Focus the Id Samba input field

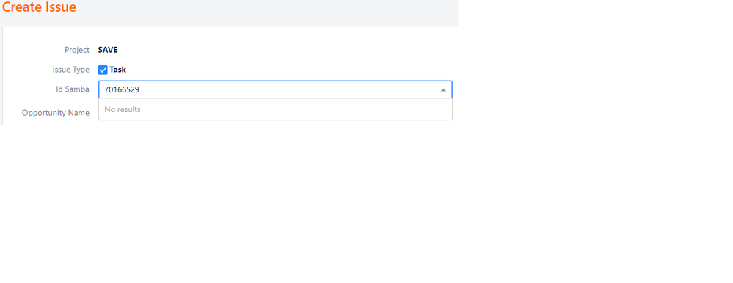pos(275,89)
